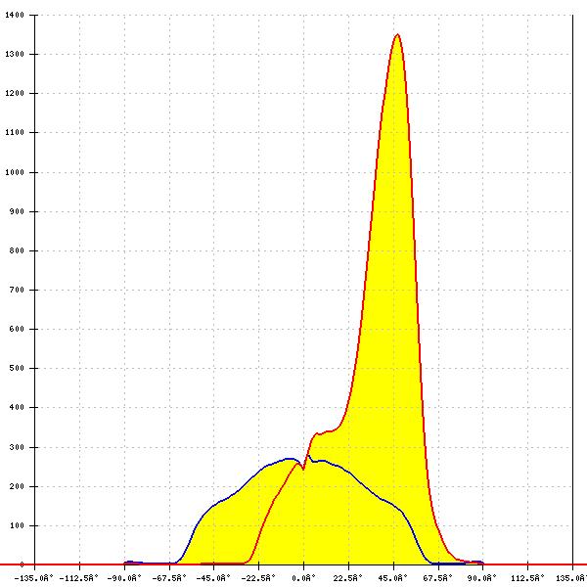Click the V-shaped dip where curves meet at 0.0°
The image size is (587, 587).
point(303,469)
